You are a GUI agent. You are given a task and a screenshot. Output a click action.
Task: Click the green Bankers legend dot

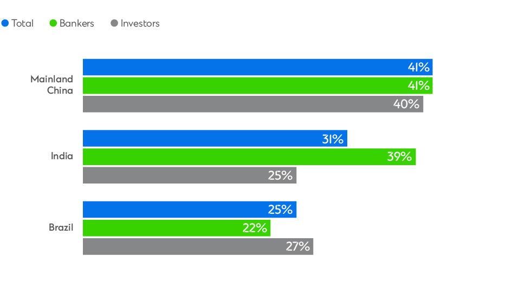[53, 23]
